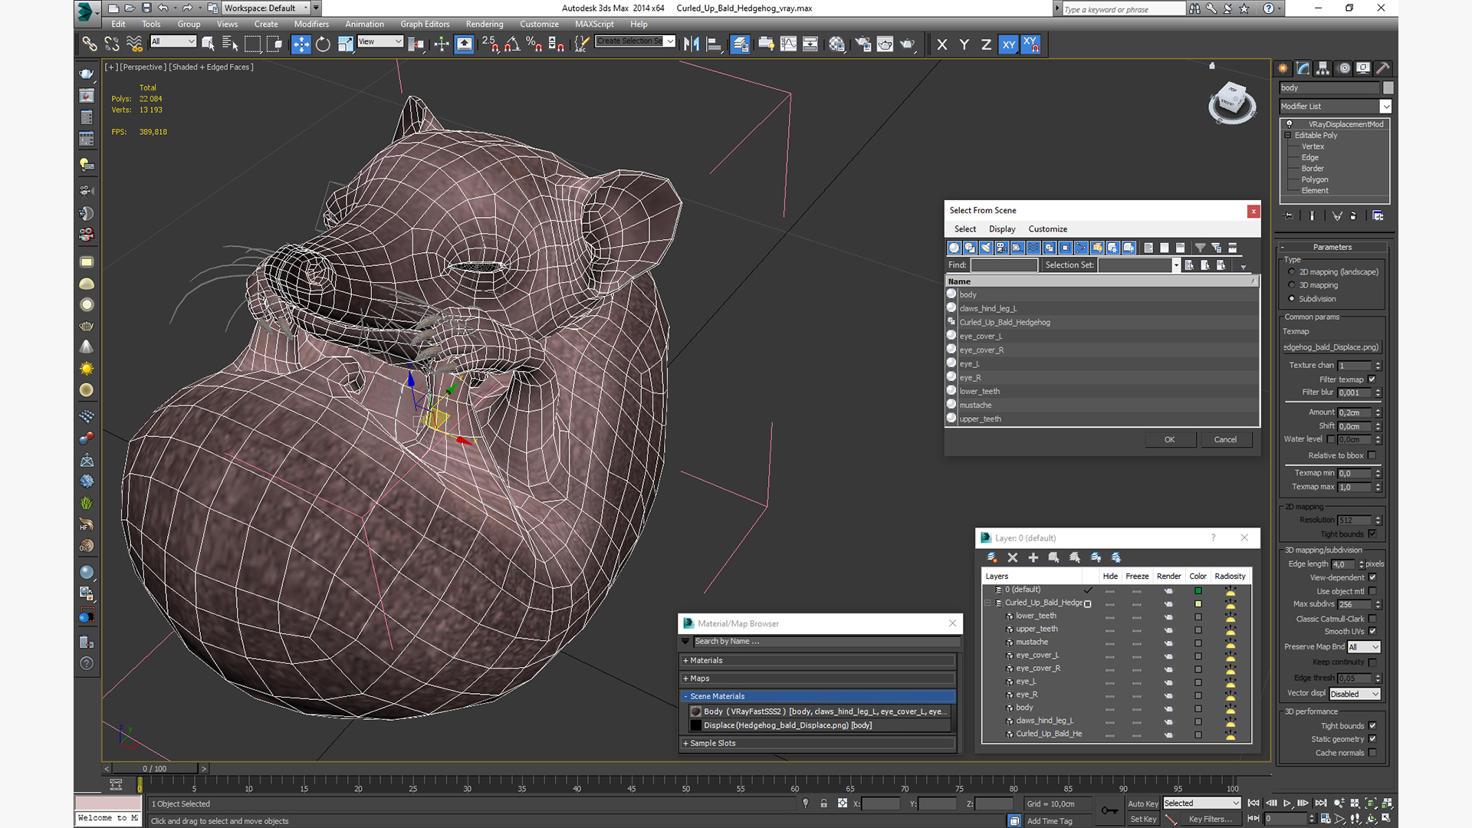Click OK in Select From Scene dialog
Screen dimensions: 1472x828
[1170, 440]
